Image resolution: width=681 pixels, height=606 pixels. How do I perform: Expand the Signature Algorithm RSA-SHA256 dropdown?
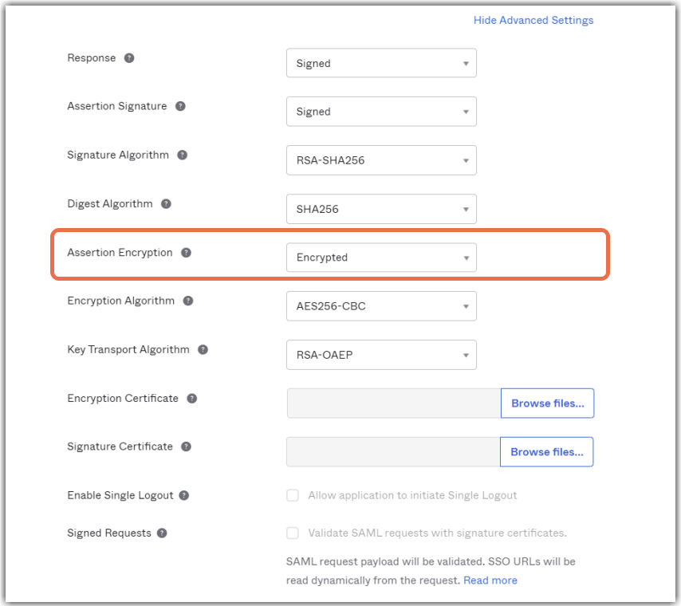coord(381,160)
